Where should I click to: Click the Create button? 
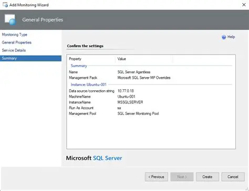[207, 177]
